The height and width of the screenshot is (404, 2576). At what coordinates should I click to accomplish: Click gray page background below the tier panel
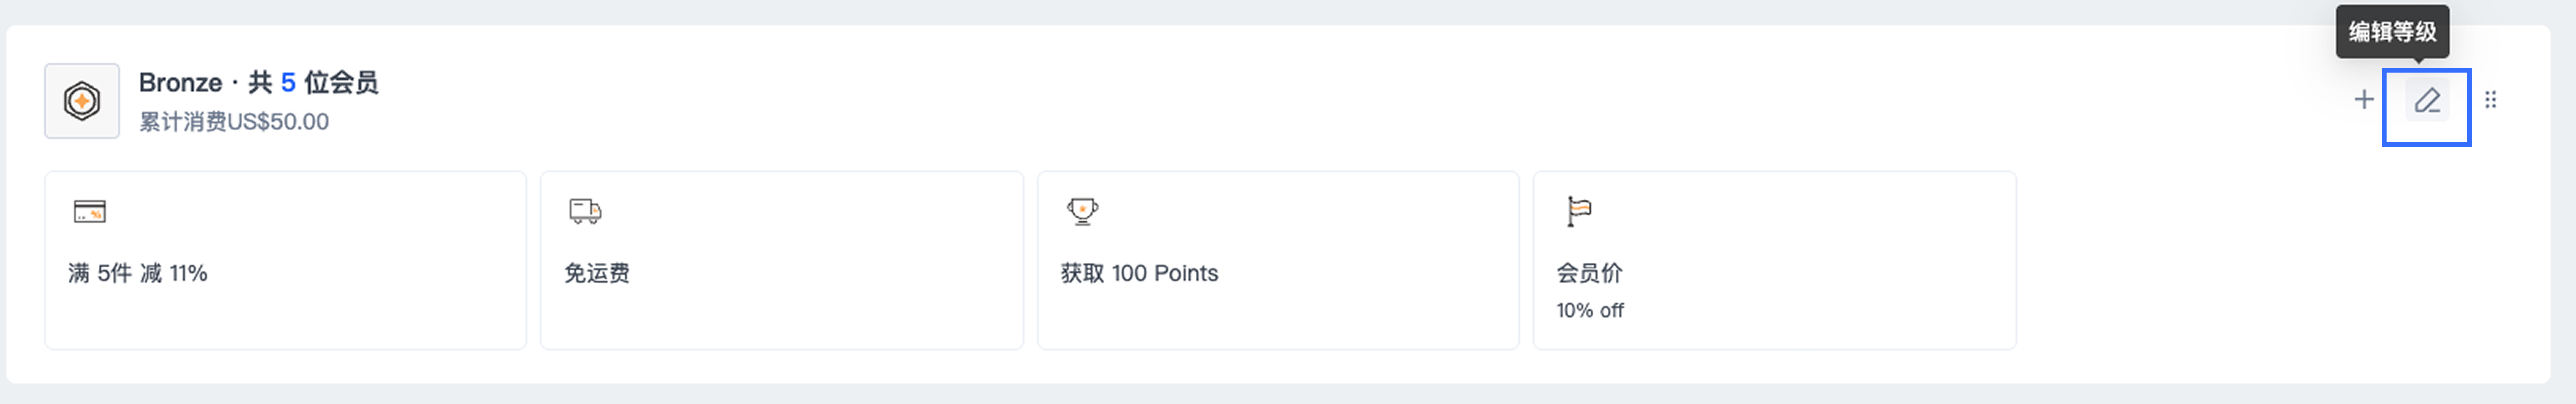pos(1288,395)
